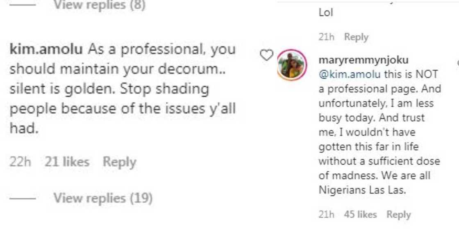Expand View replies (19)

(103, 198)
